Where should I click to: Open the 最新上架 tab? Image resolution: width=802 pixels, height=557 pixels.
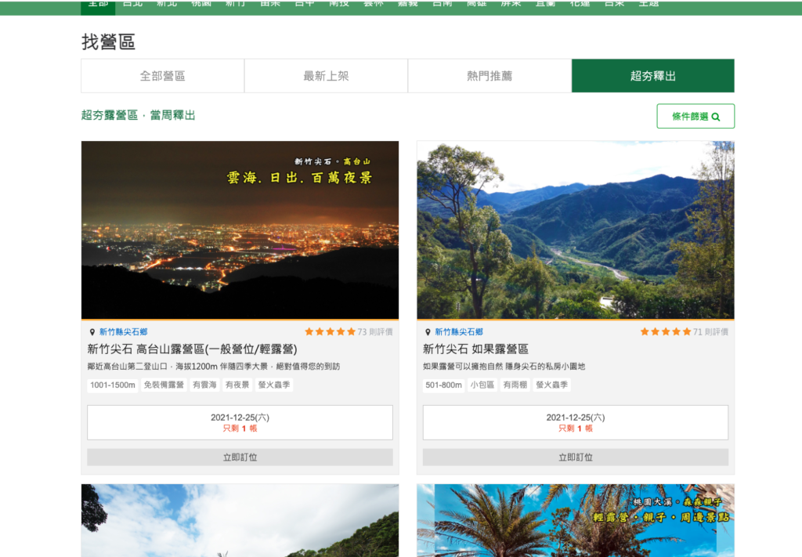tap(326, 76)
